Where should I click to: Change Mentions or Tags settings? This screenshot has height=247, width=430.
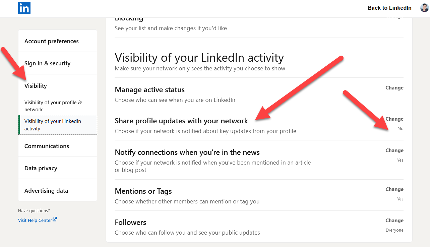click(394, 189)
